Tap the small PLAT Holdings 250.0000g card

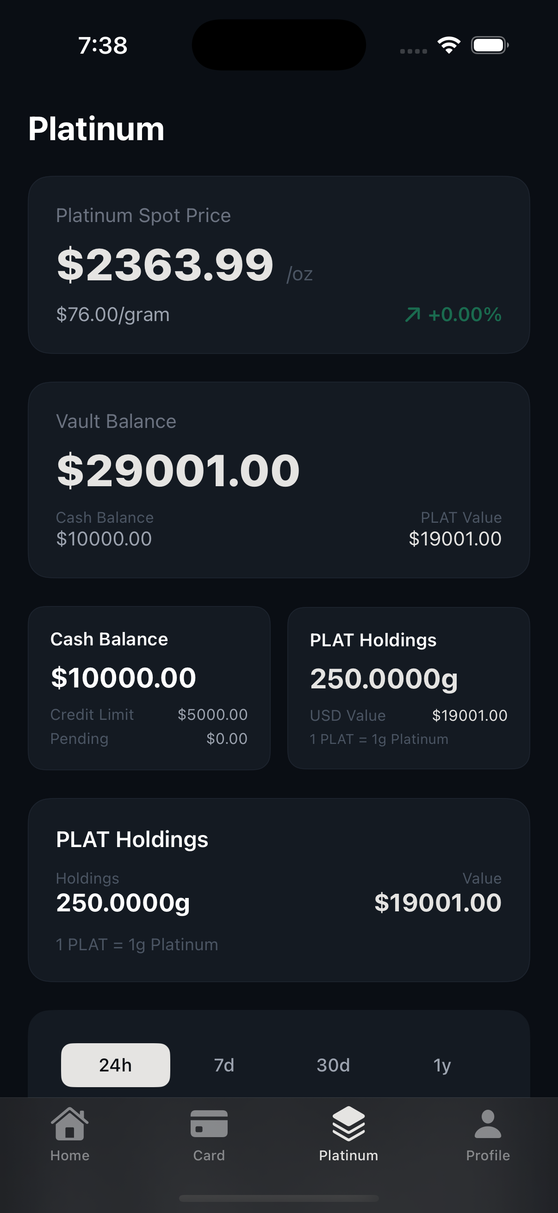(408, 688)
